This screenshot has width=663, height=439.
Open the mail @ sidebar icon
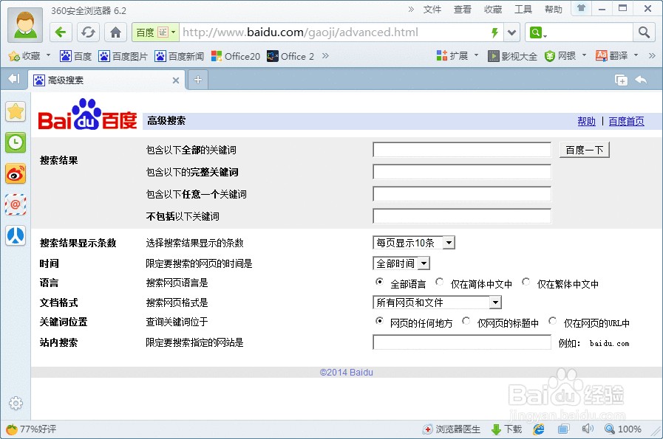click(x=16, y=204)
